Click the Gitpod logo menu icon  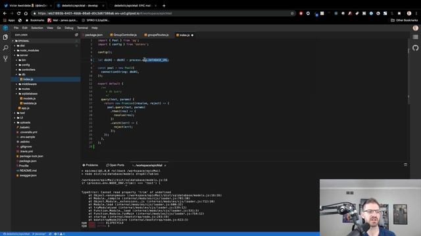point(5,28)
